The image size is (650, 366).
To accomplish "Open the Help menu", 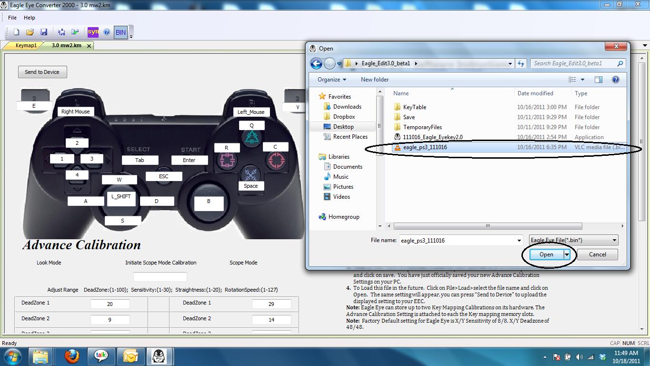I will [30, 18].
